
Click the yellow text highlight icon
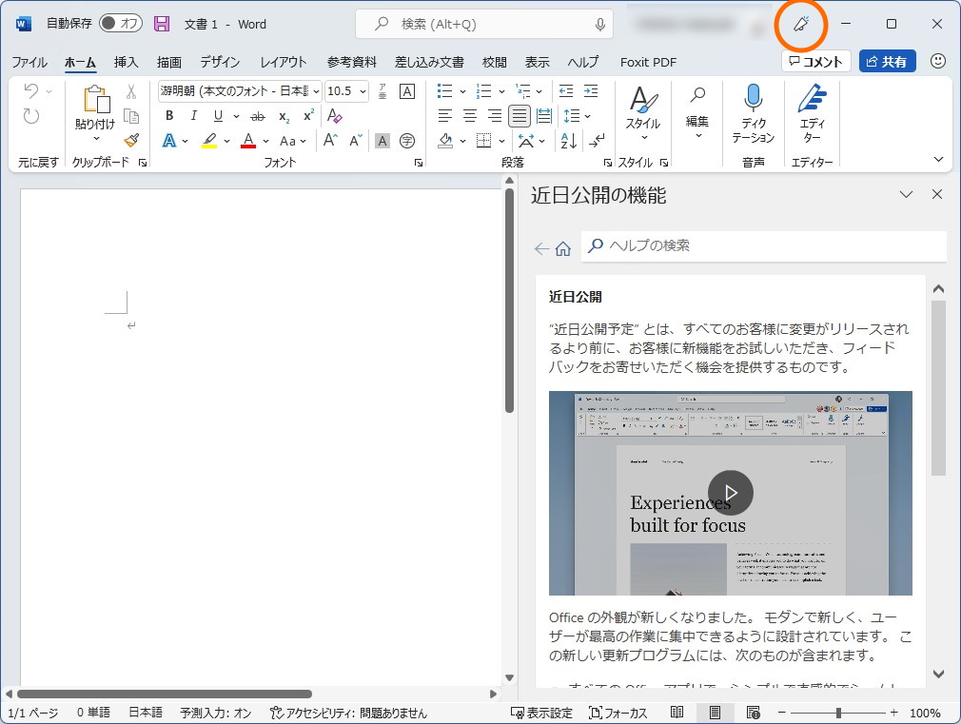pos(208,140)
